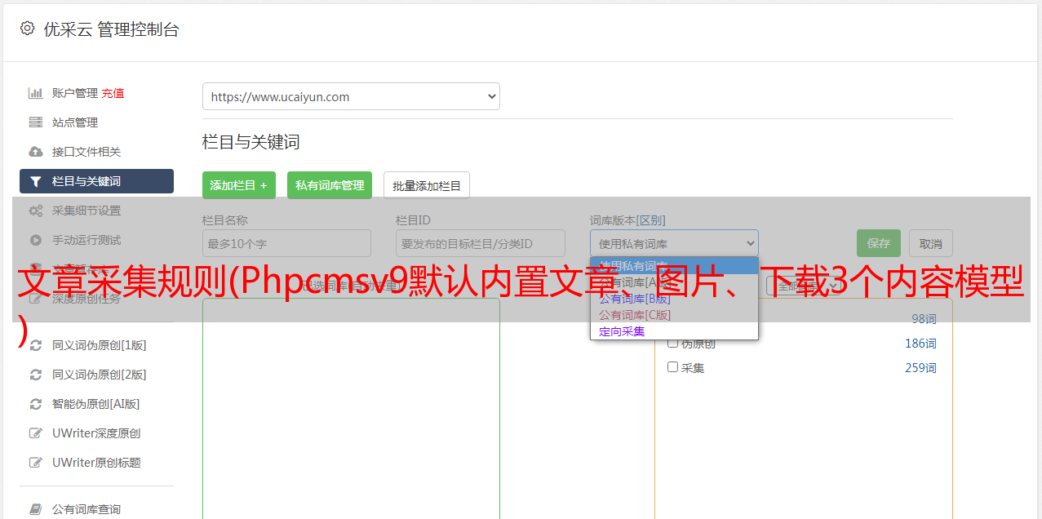Tick the 伪原创 checkbox

(673, 343)
